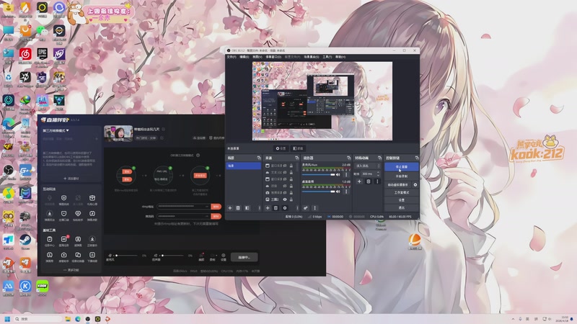Toggle eye visibility for 视频采集 source row
577x324 pixels.
pos(285,192)
